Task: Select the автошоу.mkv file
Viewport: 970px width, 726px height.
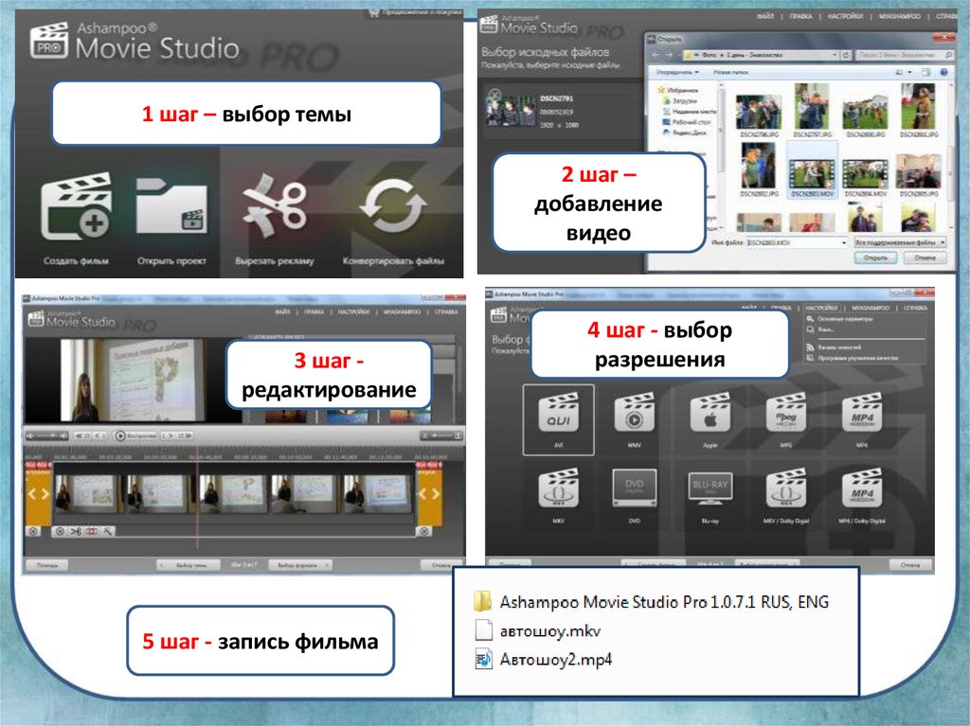Action: [550, 630]
